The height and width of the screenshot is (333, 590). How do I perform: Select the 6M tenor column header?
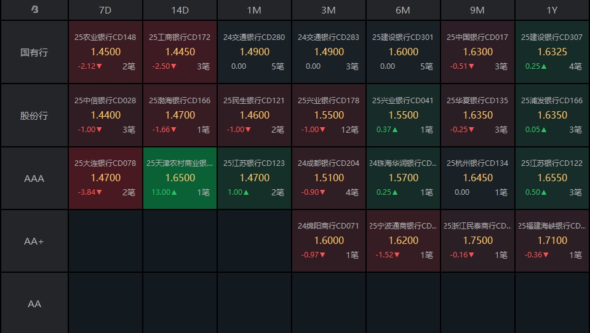pos(403,10)
